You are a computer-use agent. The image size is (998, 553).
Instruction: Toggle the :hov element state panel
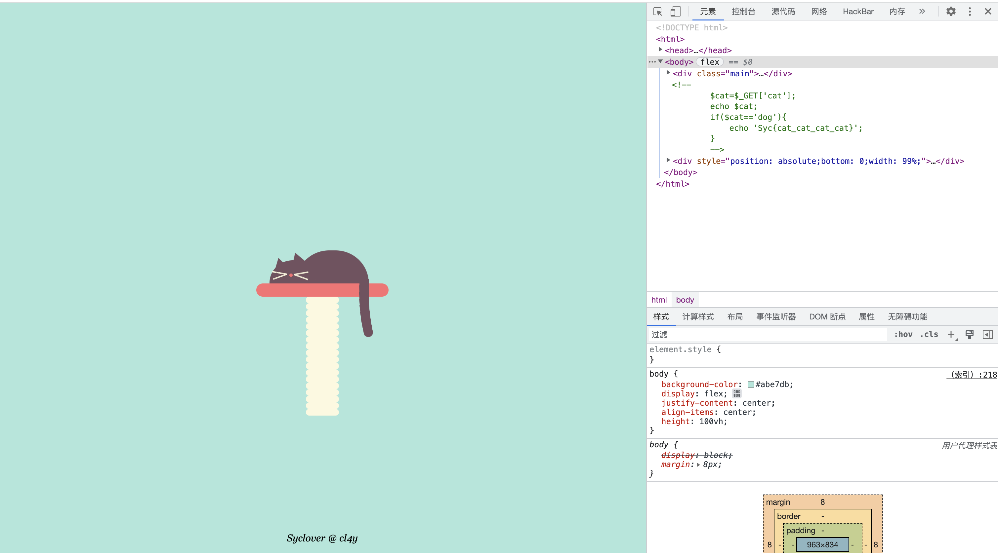[903, 334]
